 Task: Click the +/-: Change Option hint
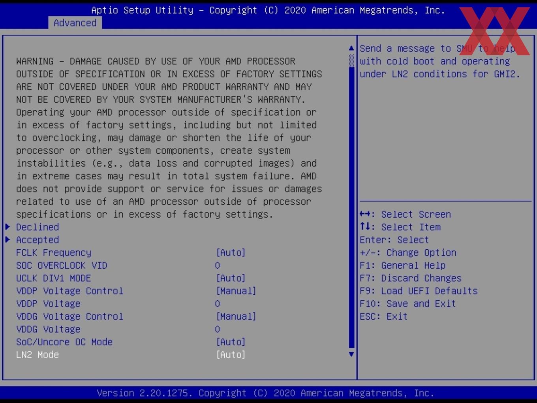(x=408, y=252)
